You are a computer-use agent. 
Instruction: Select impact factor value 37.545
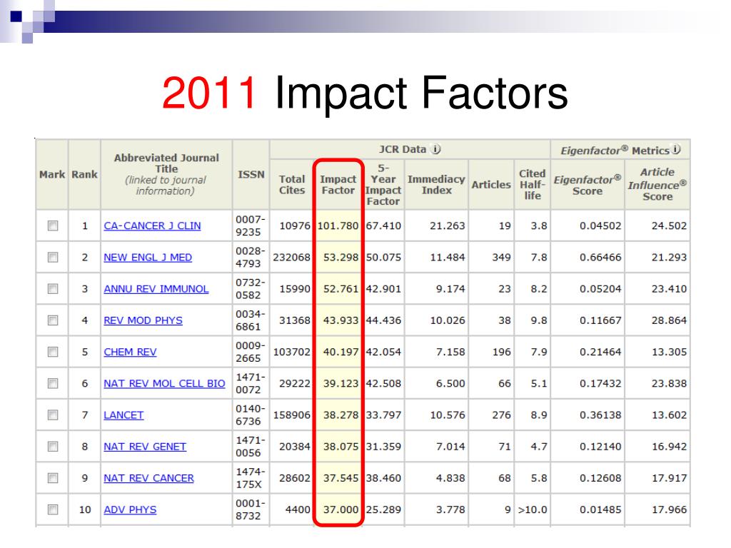click(x=341, y=478)
